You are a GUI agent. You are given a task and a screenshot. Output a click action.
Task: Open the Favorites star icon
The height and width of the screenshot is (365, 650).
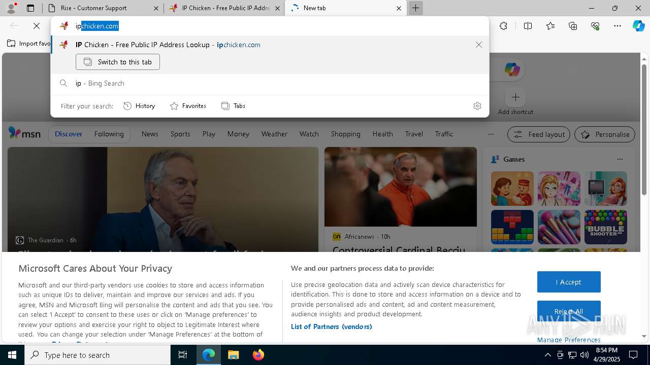click(550, 26)
